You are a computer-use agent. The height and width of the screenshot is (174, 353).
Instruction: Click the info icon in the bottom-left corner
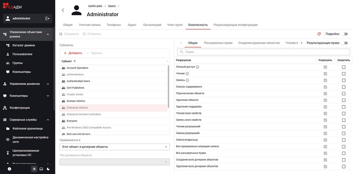point(9,169)
